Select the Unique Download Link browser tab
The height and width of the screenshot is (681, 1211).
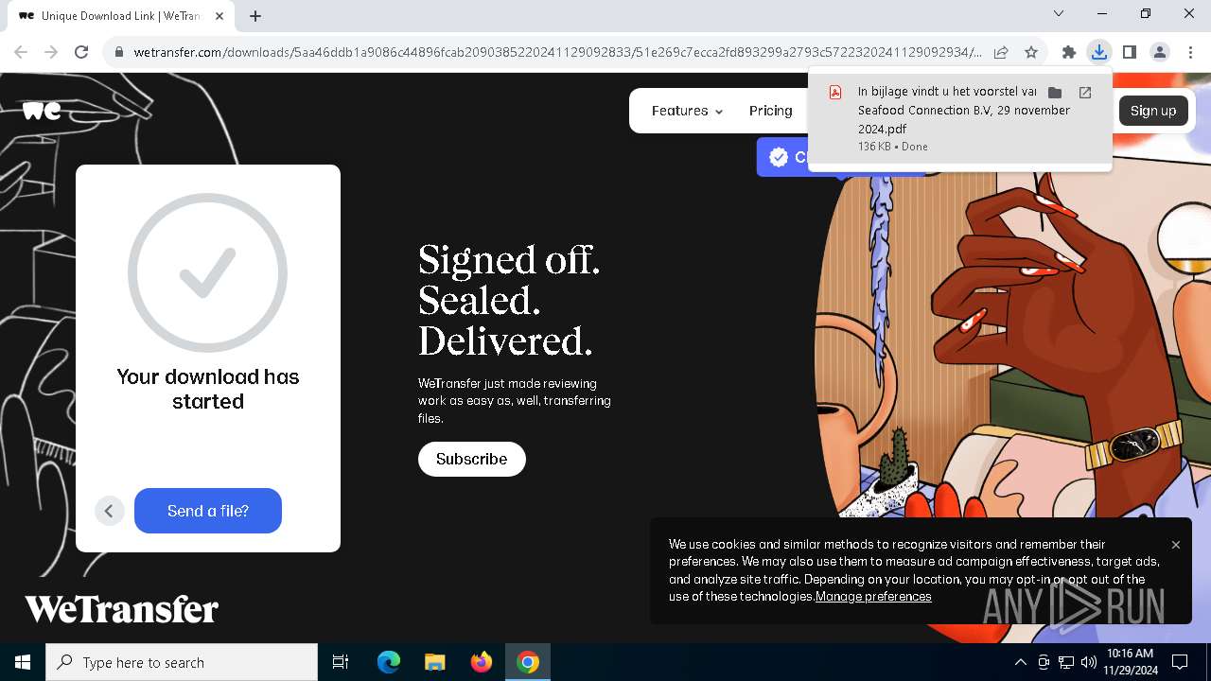pyautogui.click(x=123, y=16)
